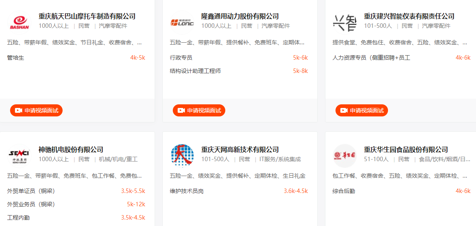Click the 4k-5k salary for 管培生
The image size is (476, 226).
(x=138, y=58)
